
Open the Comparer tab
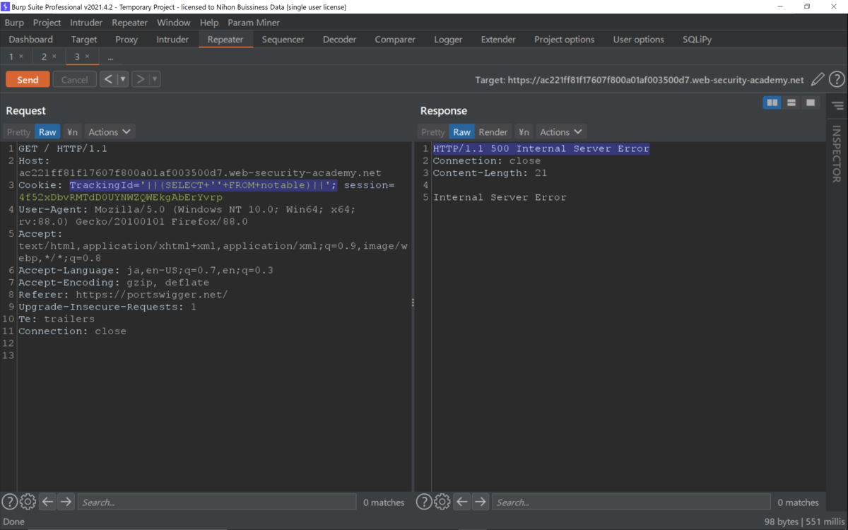395,40
